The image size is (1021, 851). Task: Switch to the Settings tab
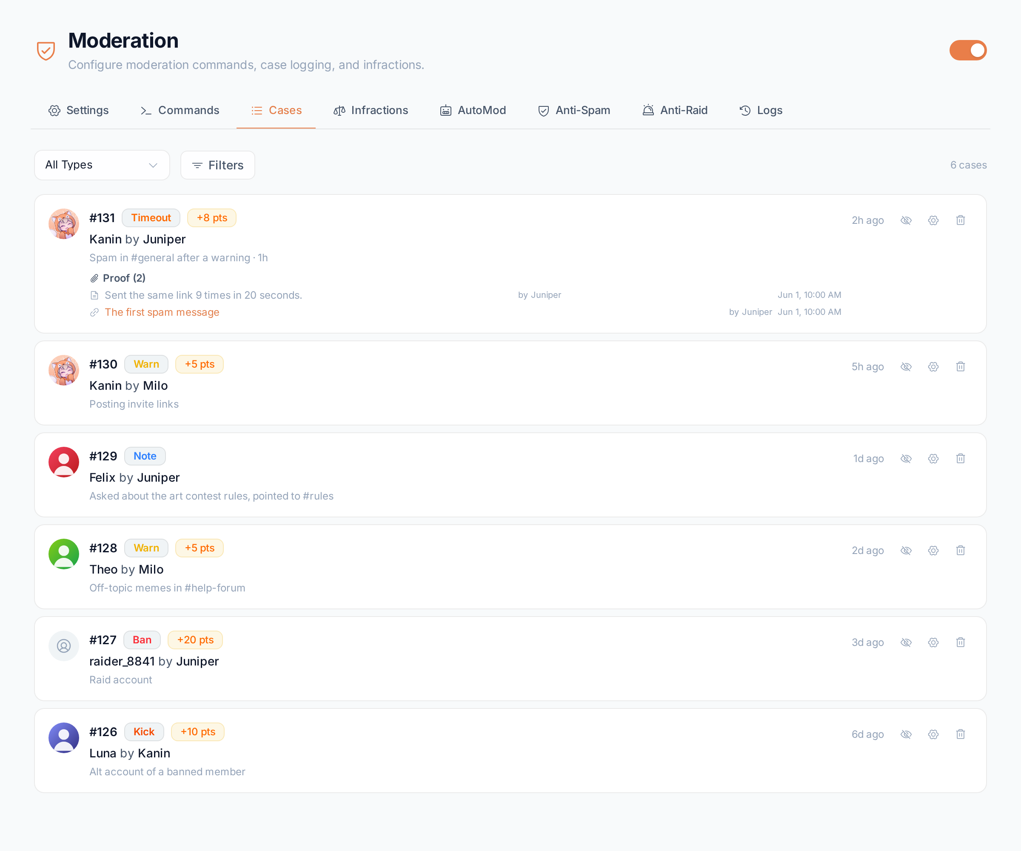78,110
